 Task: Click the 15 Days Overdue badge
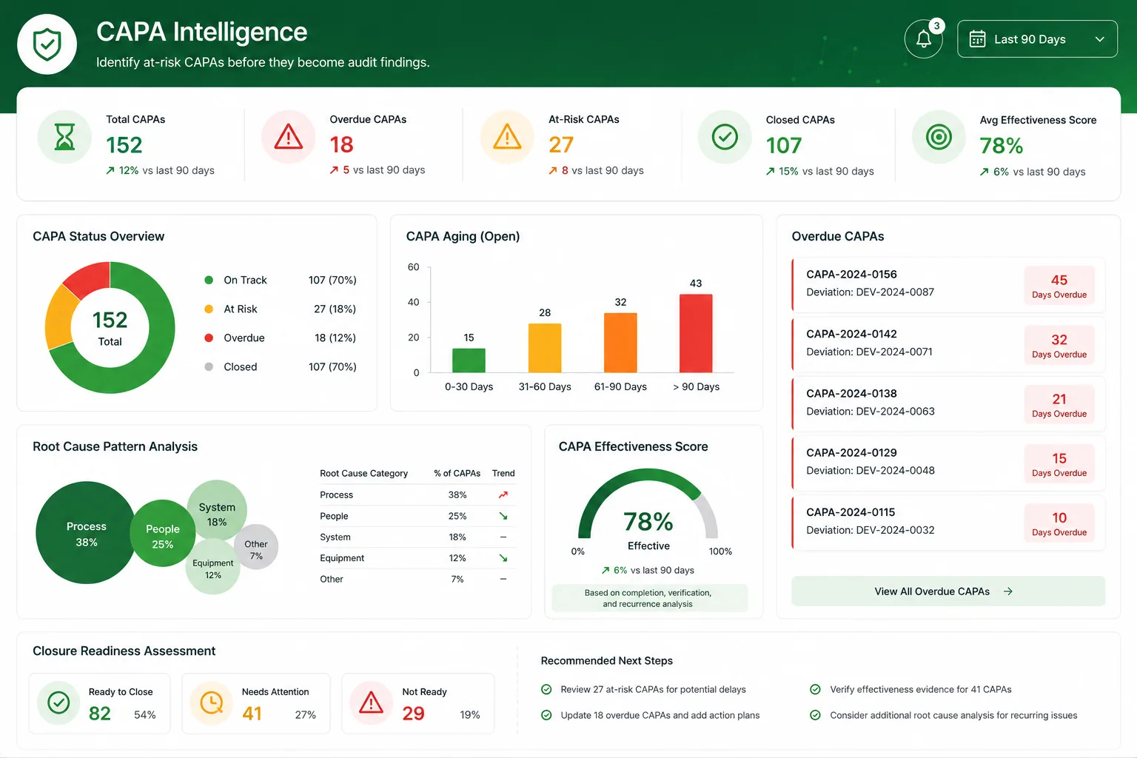tap(1059, 464)
